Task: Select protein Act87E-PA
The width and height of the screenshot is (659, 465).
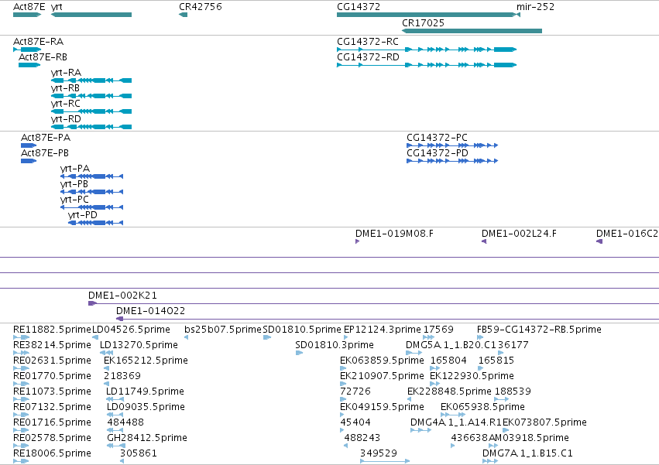Action: tap(29, 145)
